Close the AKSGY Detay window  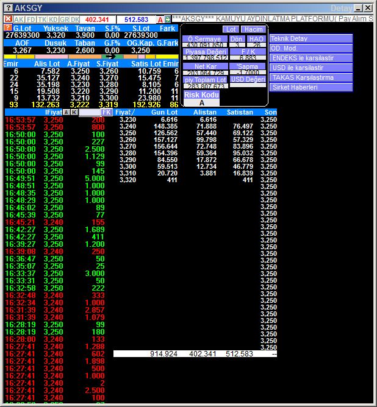coord(368,8)
